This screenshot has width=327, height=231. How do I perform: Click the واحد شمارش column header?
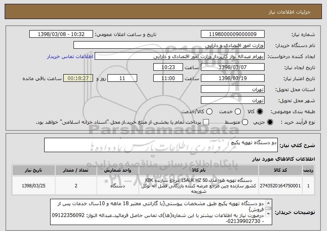pos(118,170)
